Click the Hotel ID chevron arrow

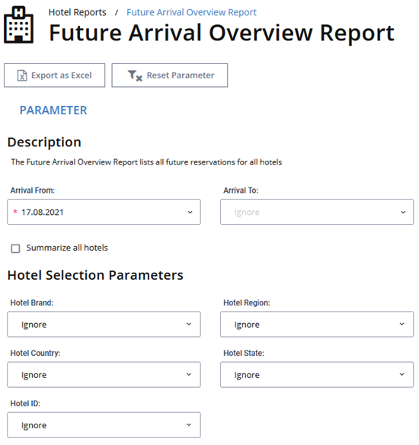click(x=189, y=425)
